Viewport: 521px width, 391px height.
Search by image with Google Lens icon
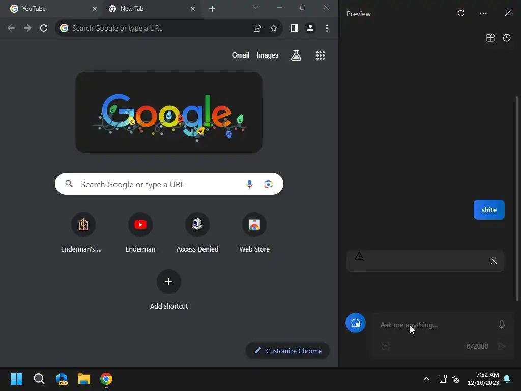(268, 184)
